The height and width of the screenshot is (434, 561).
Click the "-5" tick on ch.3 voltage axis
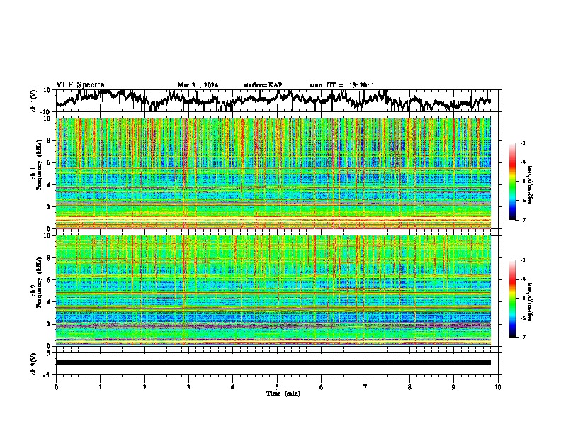point(47,375)
